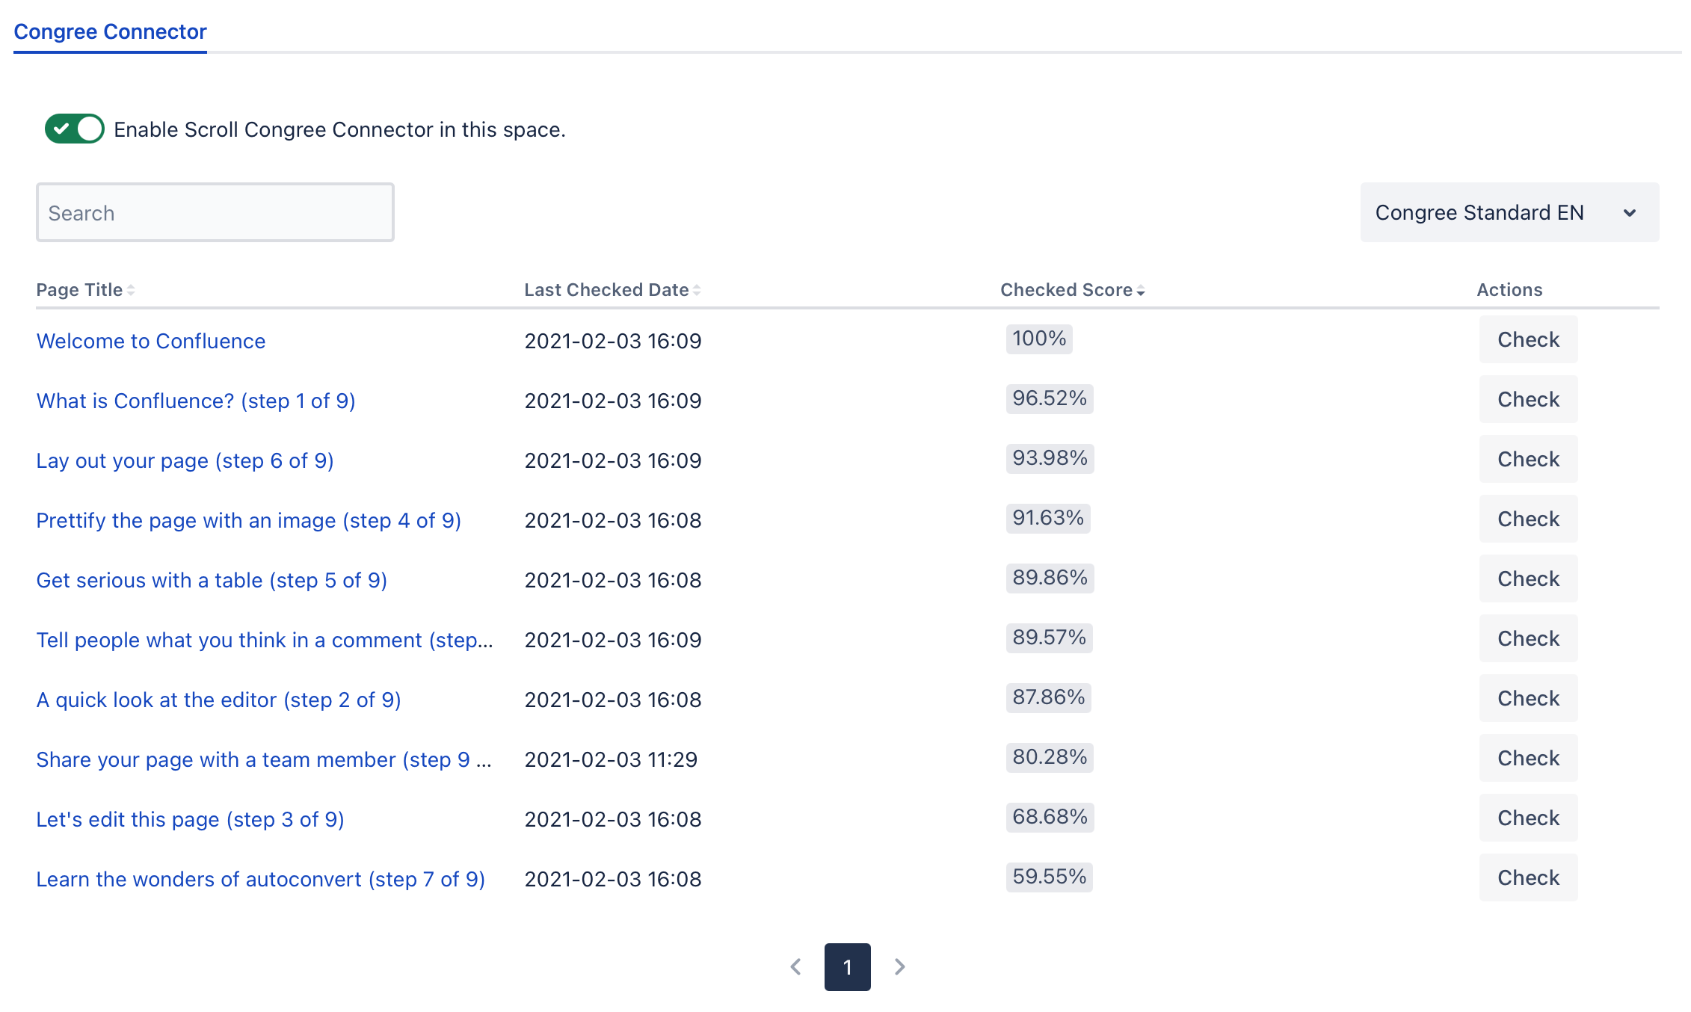Go to previous page arrow
This screenshot has height=1012, width=1691.
click(x=795, y=966)
